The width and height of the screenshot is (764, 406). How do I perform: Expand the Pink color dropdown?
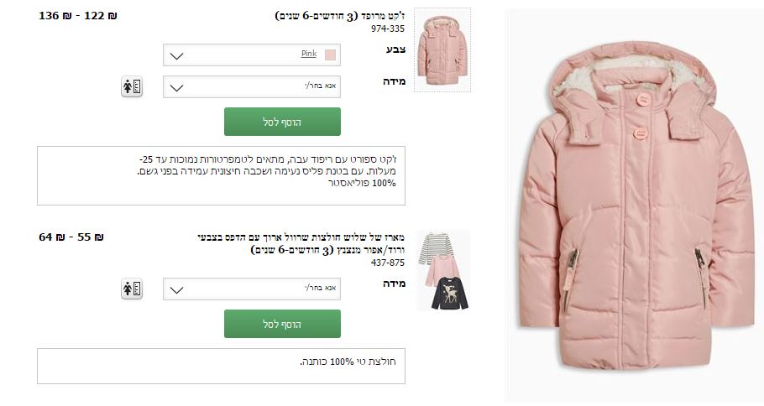point(251,55)
